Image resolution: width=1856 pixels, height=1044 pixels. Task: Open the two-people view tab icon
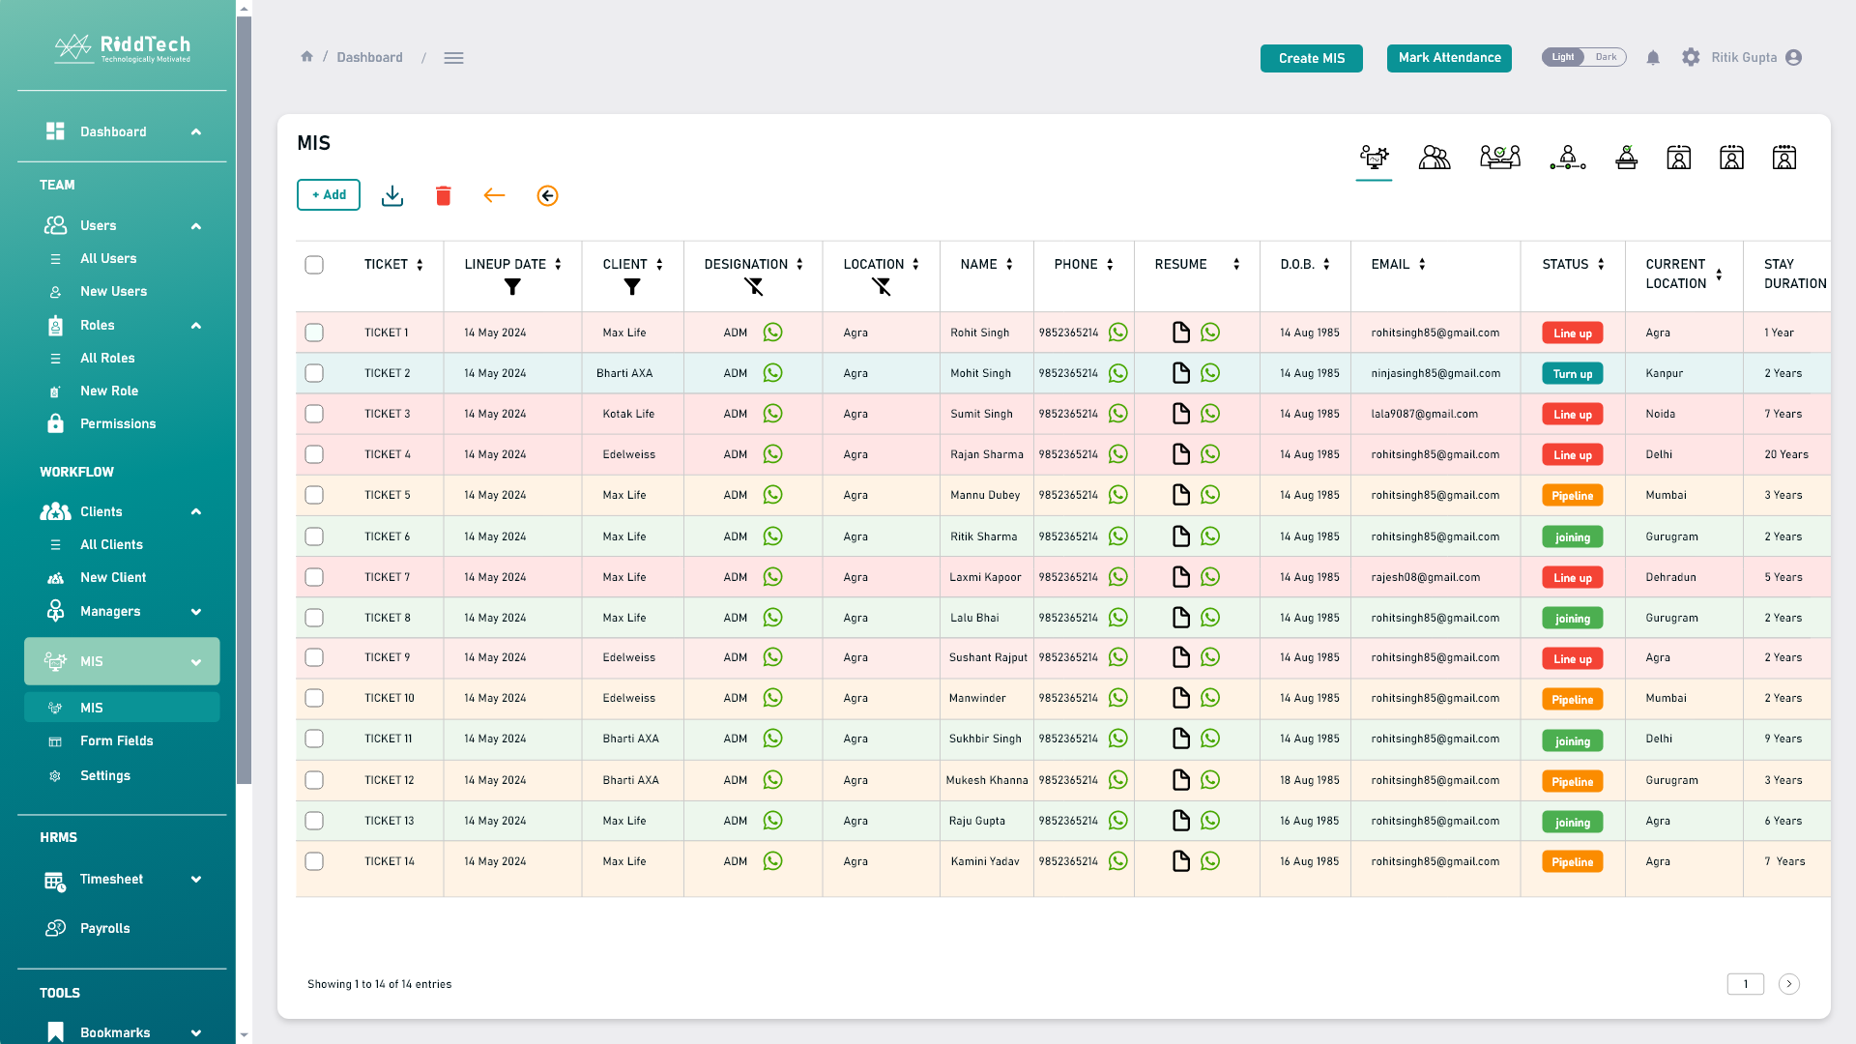pyautogui.click(x=1435, y=158)
